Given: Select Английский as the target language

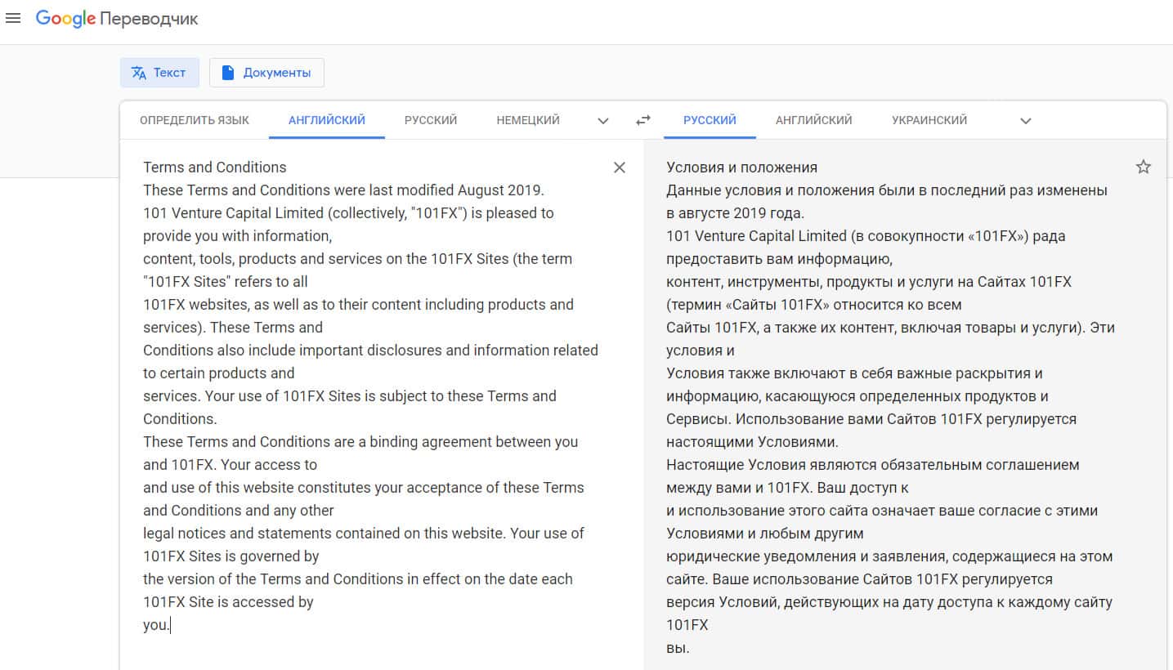Looking at the screenshot, I should coord(813,120).
